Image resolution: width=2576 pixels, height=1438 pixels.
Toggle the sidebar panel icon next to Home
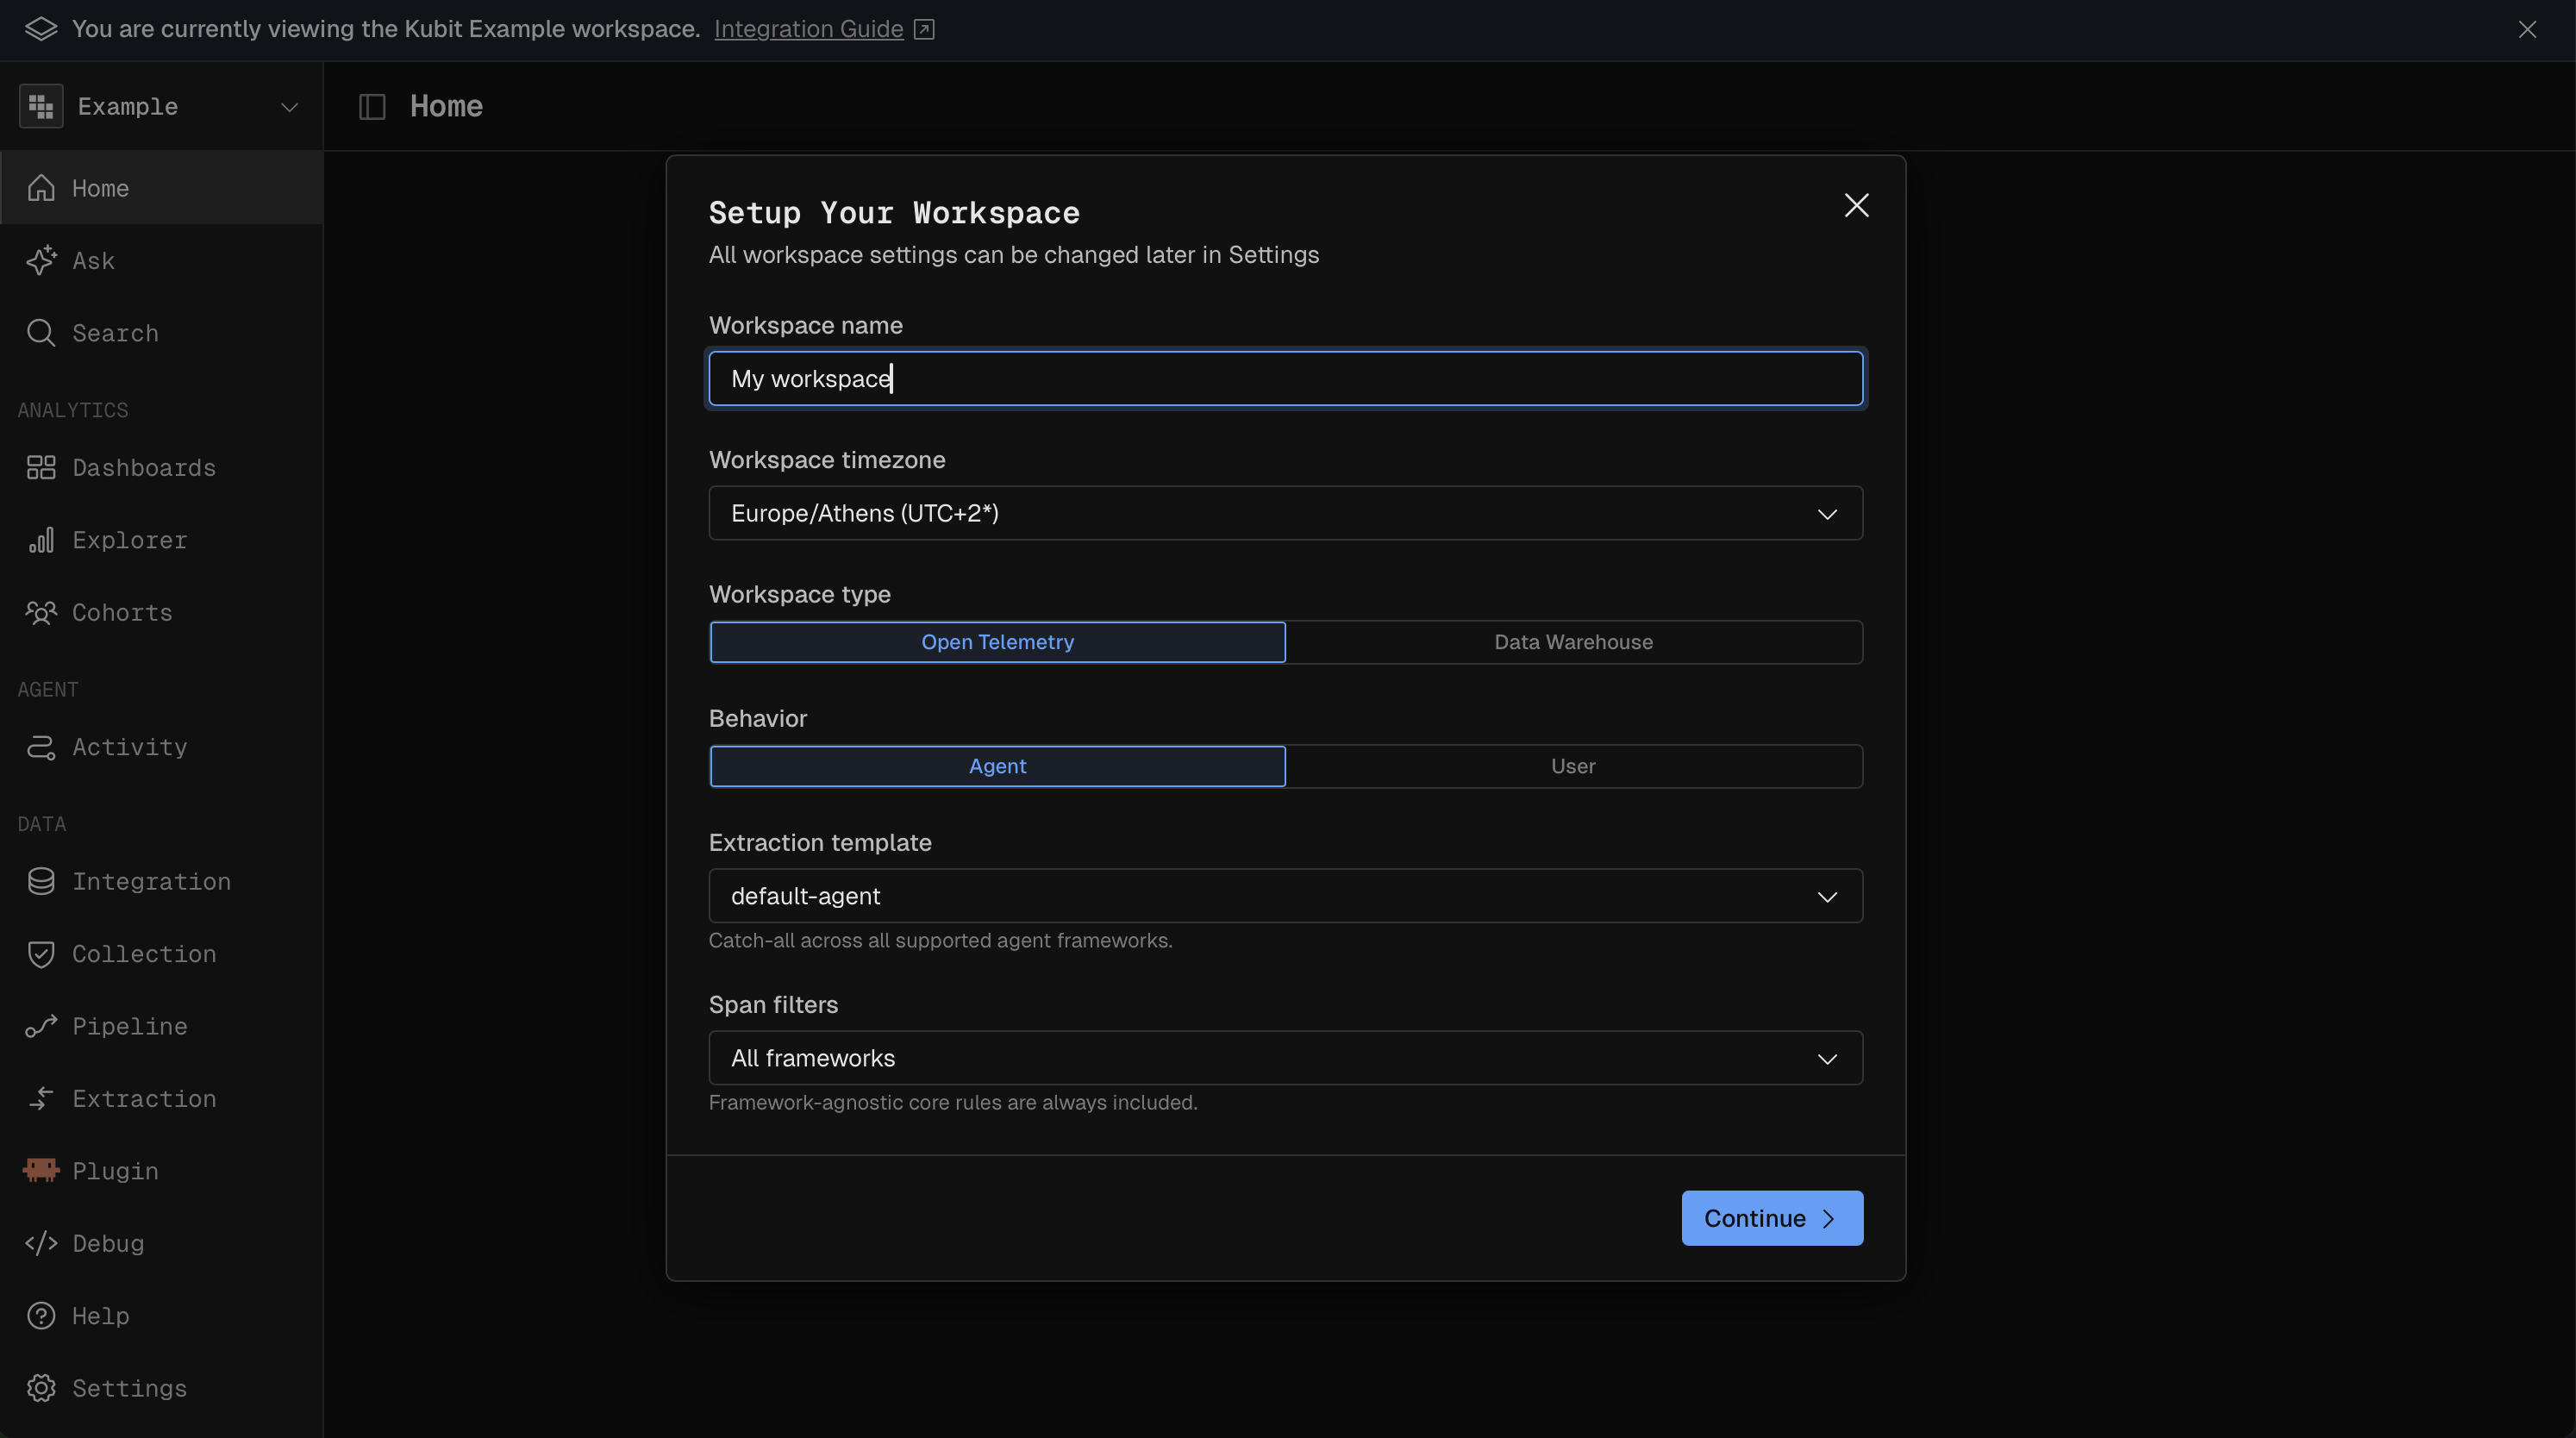pyautogui.click(x=372, y=106)
